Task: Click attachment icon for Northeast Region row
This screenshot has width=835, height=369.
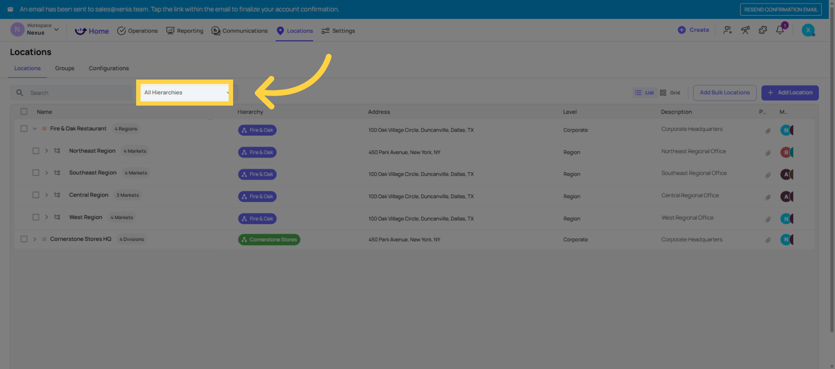Action: coord(768,153)
